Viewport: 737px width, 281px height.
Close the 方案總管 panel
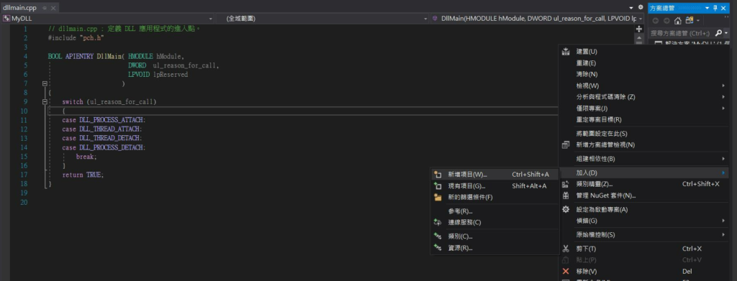tap(723, 8)
